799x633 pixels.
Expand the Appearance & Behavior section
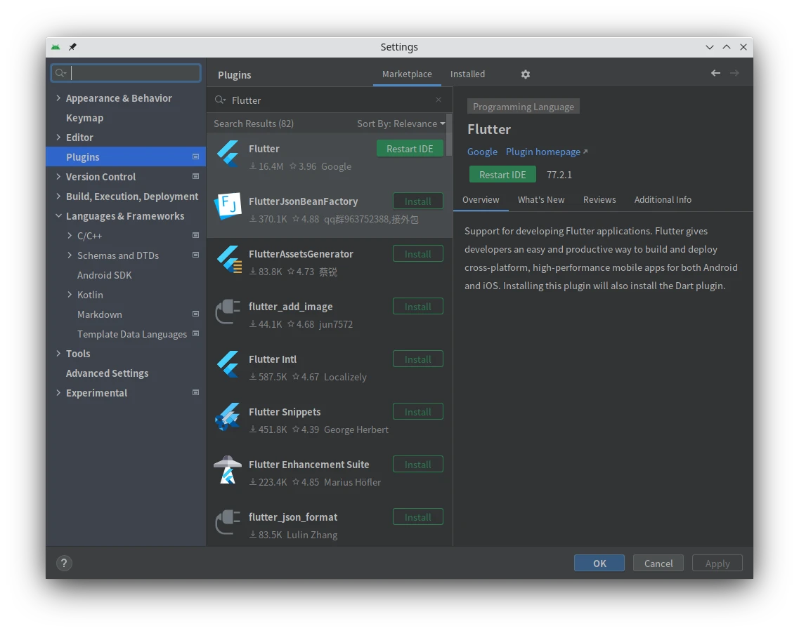point(58,98)
